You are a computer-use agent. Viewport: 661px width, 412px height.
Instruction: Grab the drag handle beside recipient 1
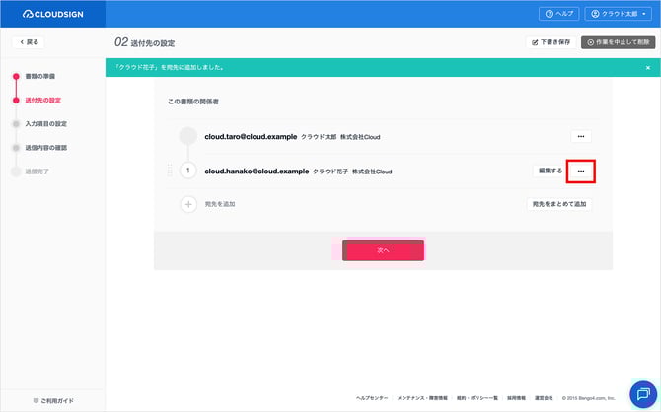[x=170, y=171]
